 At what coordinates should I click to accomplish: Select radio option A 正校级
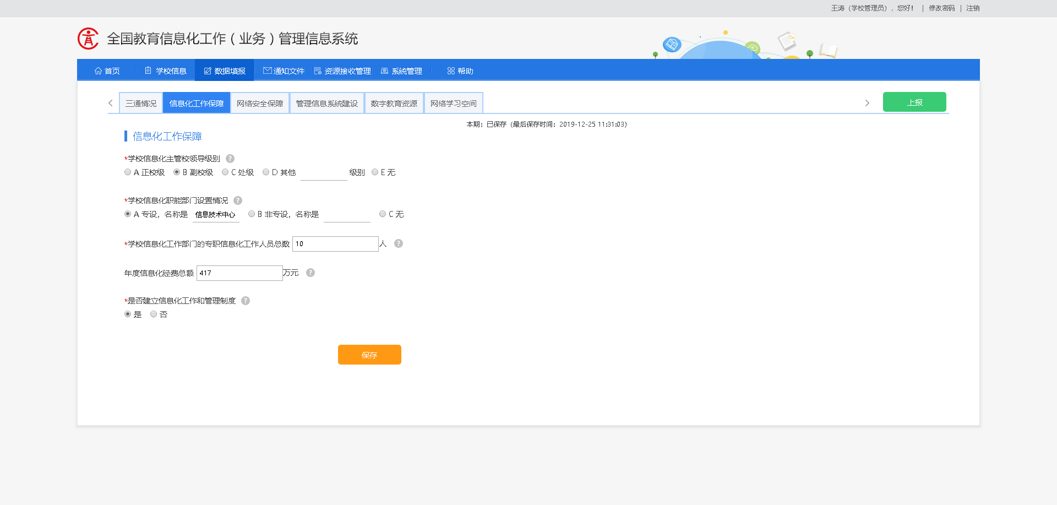tap(127, 172)
